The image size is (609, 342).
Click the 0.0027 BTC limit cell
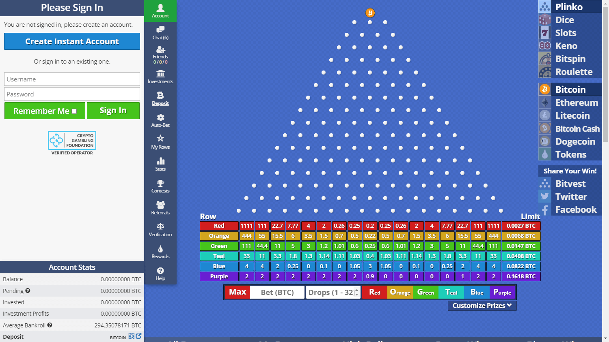click(x=521, y=226)
